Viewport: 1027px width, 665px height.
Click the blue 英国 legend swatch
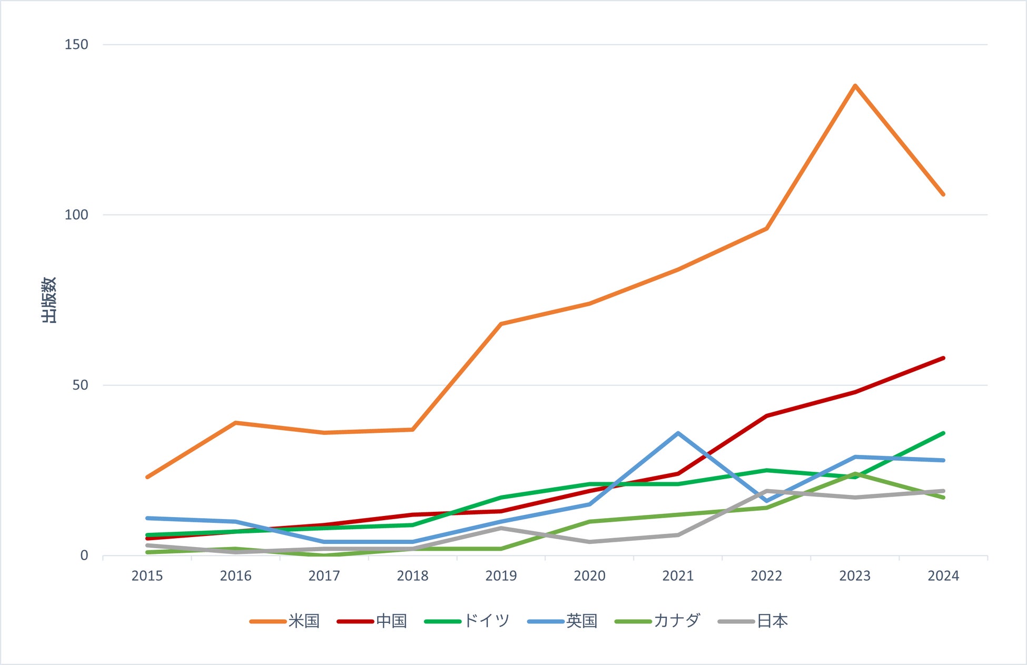coord(546,622)
